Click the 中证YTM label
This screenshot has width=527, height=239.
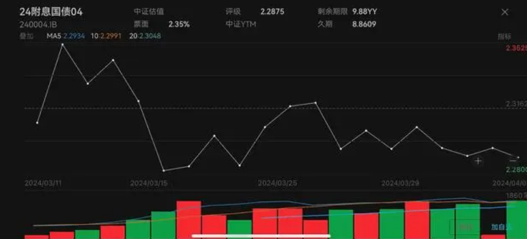(x=241, y=24)
